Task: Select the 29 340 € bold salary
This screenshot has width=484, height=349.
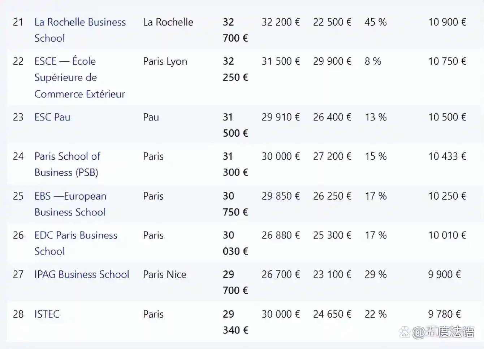Action: tap(235, 322)
